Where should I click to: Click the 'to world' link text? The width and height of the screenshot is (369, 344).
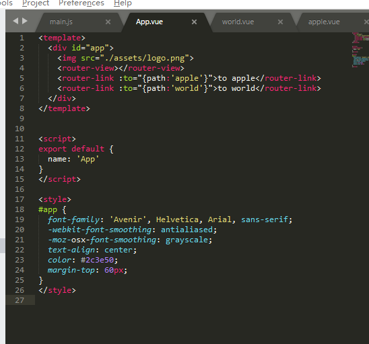(x=236, y=88)
